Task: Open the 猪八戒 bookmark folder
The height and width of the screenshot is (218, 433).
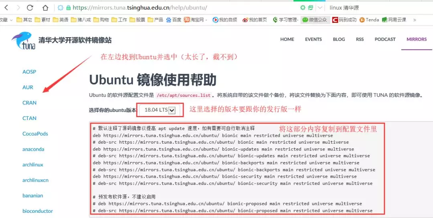Action: [81, 20]
